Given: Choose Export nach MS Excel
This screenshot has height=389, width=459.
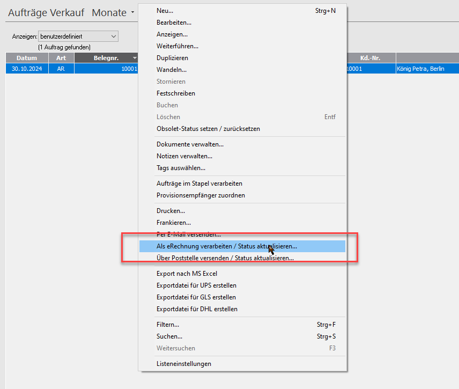Looking at the screenshot, I should tap(242, 274).
